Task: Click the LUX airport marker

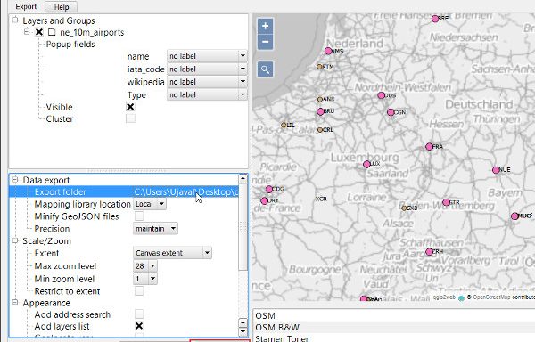Action: click(366, 165)
